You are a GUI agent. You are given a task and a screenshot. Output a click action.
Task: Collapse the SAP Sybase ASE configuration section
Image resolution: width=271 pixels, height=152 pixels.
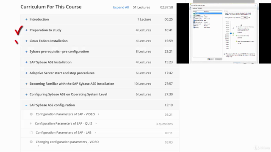pos(26,105)
